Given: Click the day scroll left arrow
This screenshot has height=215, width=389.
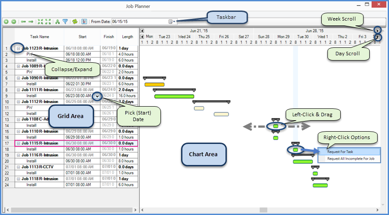Looking at the screenshot, I should tap(142, 37).
